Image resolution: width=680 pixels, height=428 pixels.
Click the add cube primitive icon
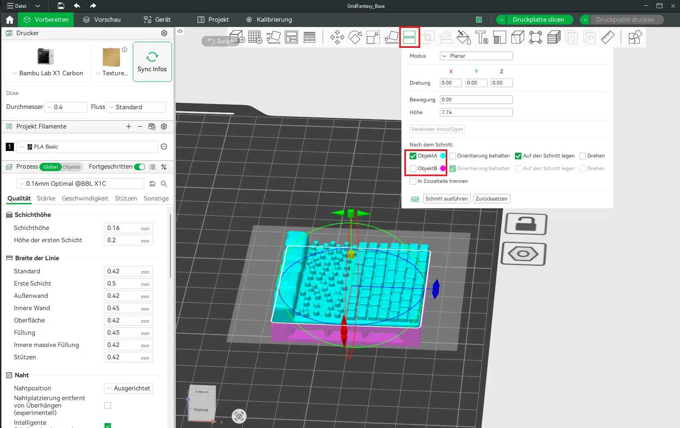237,37
